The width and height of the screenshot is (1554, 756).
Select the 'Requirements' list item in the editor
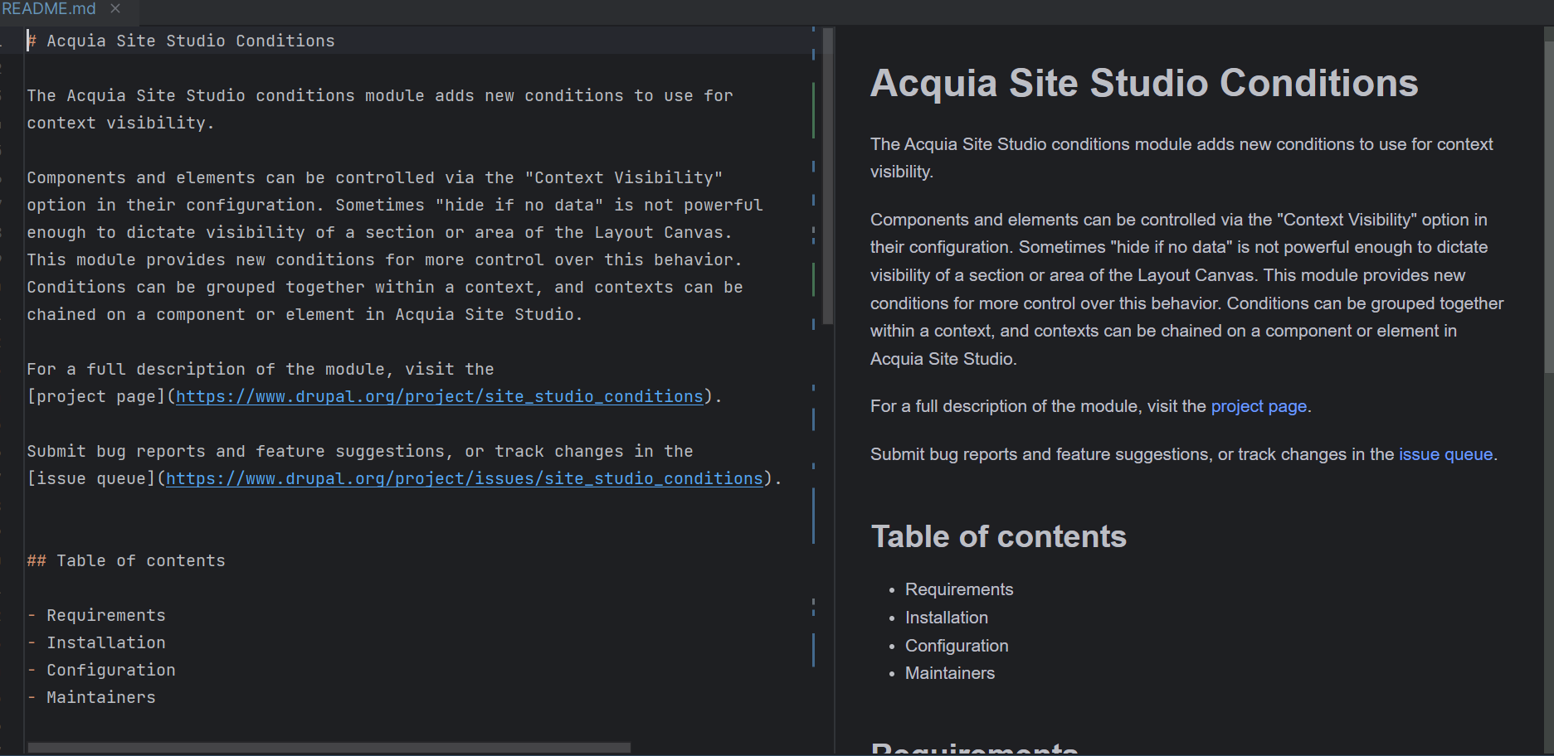click(x=106, y=614)
